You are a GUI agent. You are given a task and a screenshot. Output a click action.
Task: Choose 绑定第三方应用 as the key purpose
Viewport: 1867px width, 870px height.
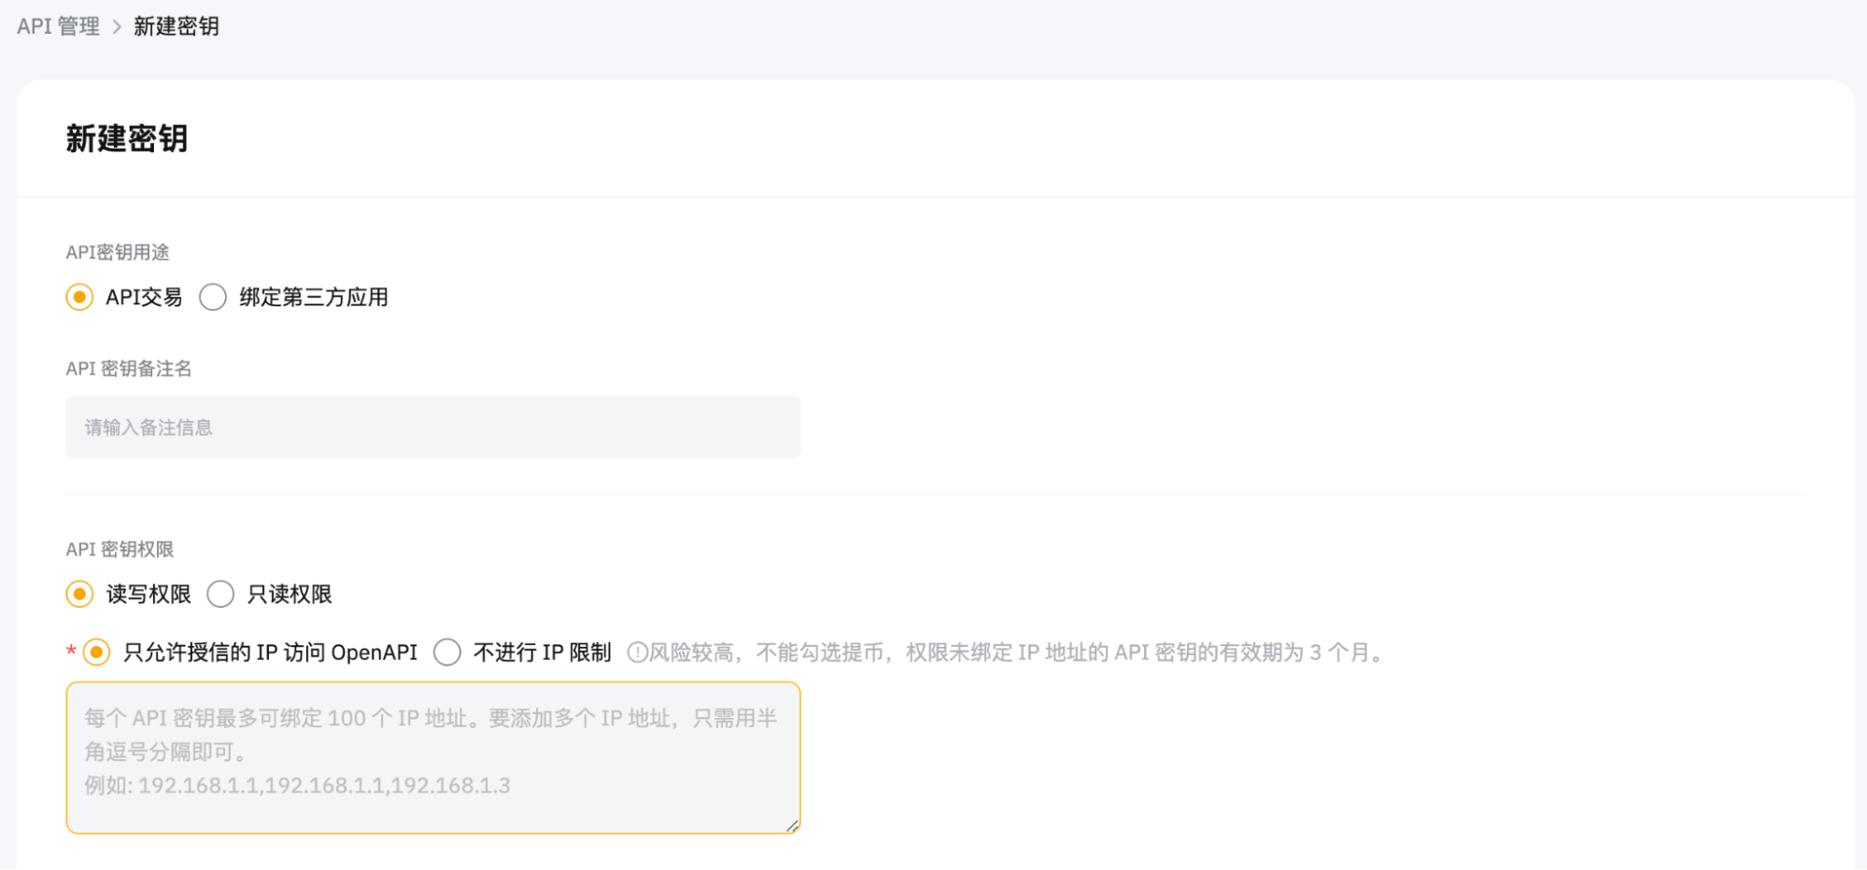coord(213,297)
